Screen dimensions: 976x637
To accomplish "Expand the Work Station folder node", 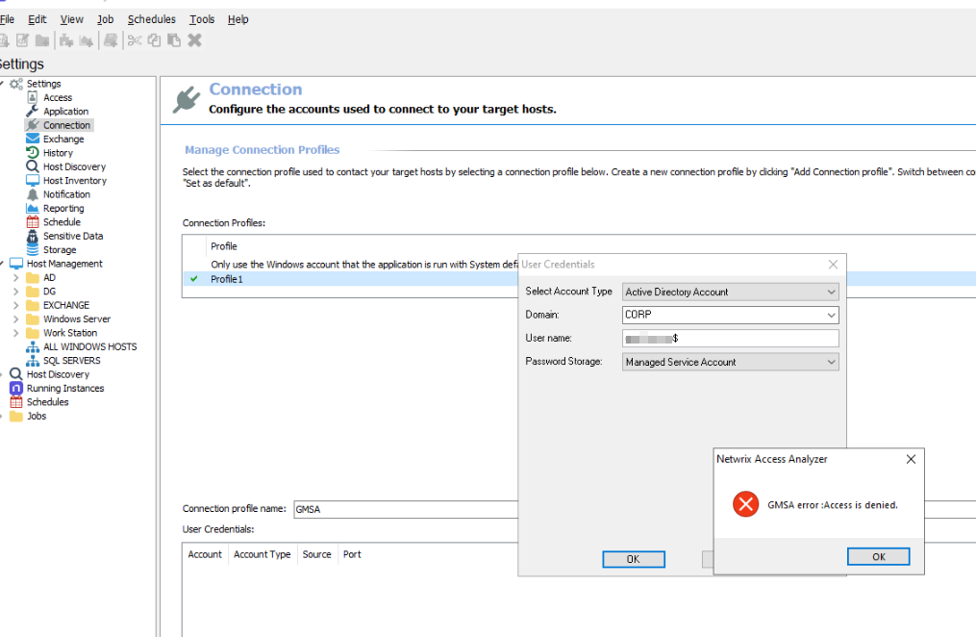I will pyautogui.click(x=16, y=333).
